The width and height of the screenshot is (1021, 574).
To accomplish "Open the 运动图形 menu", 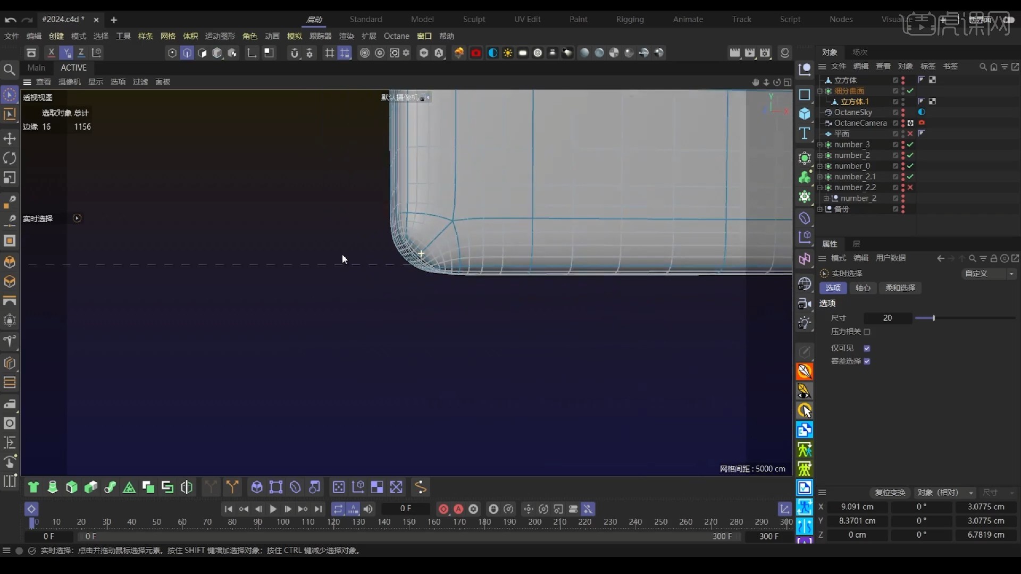I will (220, 36).
